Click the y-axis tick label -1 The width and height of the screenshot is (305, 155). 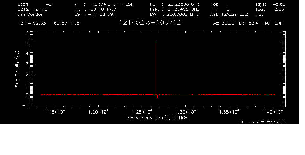[x=25, y=105]
